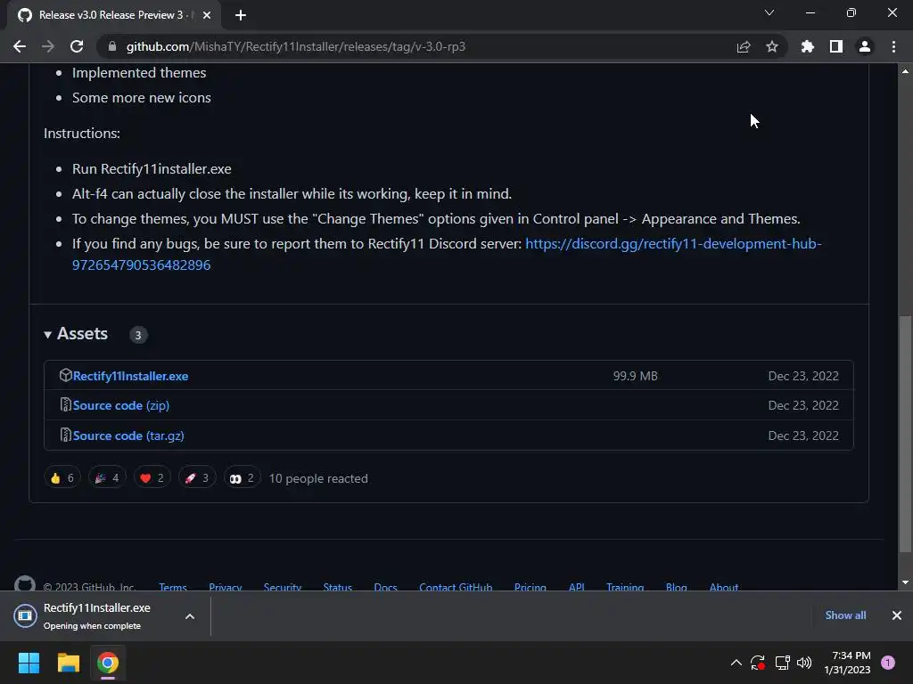This screenshot has width=913, height=684.
Task: Expand download options chevron for Rectify11Installer.exe
Action: [x=190, y=616]
